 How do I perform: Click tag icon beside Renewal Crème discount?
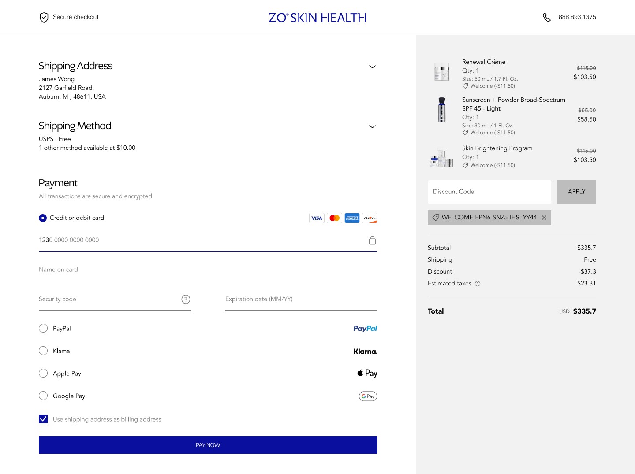coord(465,86)
